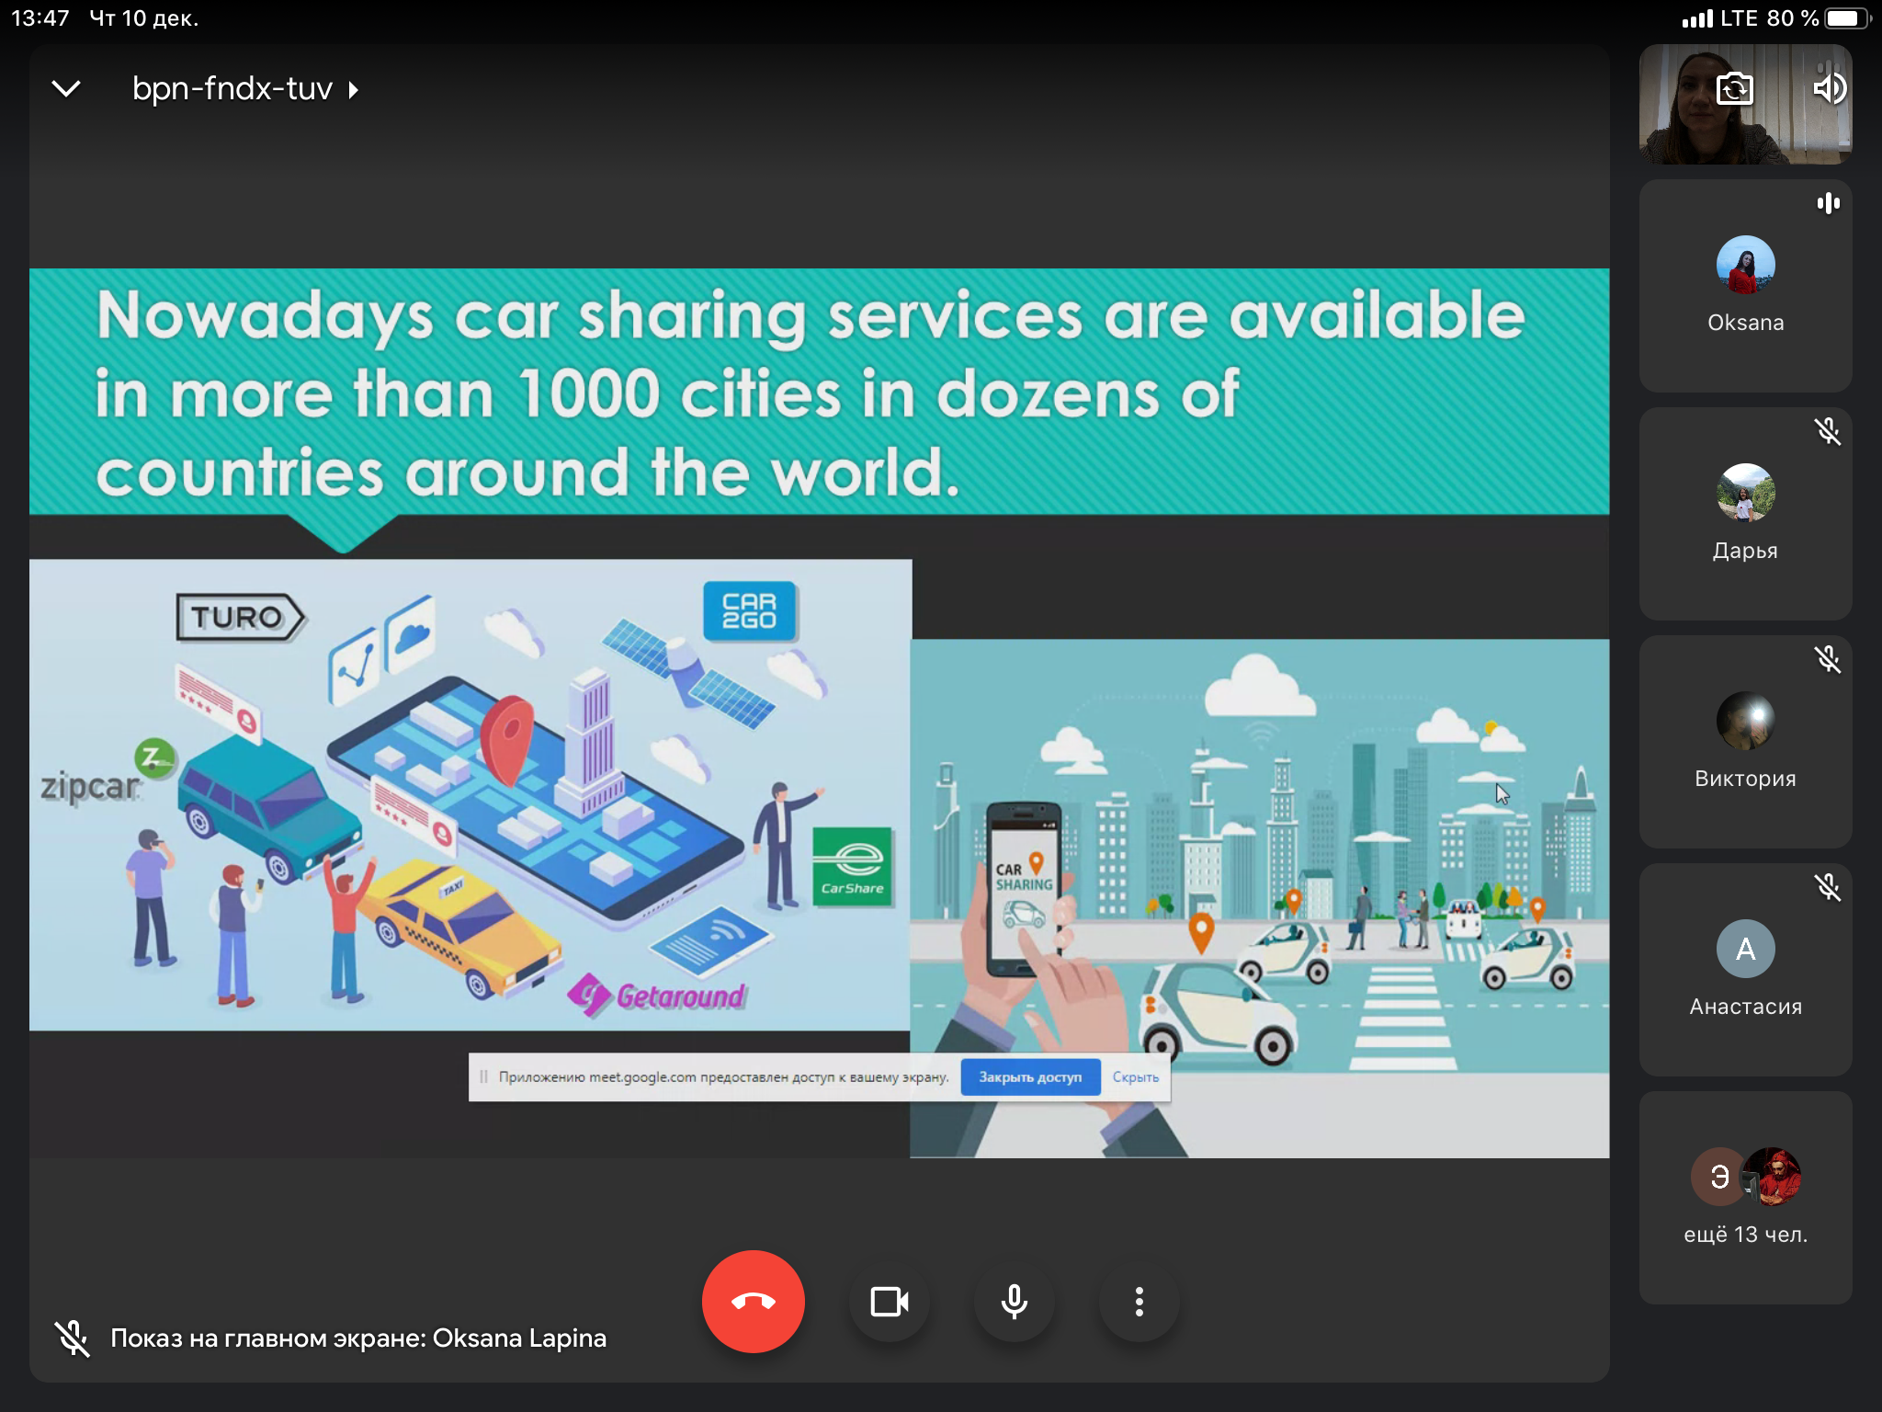
Task: Tap the Э letter avatar
Action: coord(1719,1177)
